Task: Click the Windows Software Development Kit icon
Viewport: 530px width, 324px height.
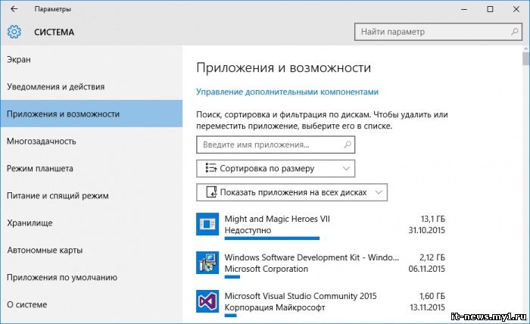Action: pyautogui.click(x=207, y=263)
